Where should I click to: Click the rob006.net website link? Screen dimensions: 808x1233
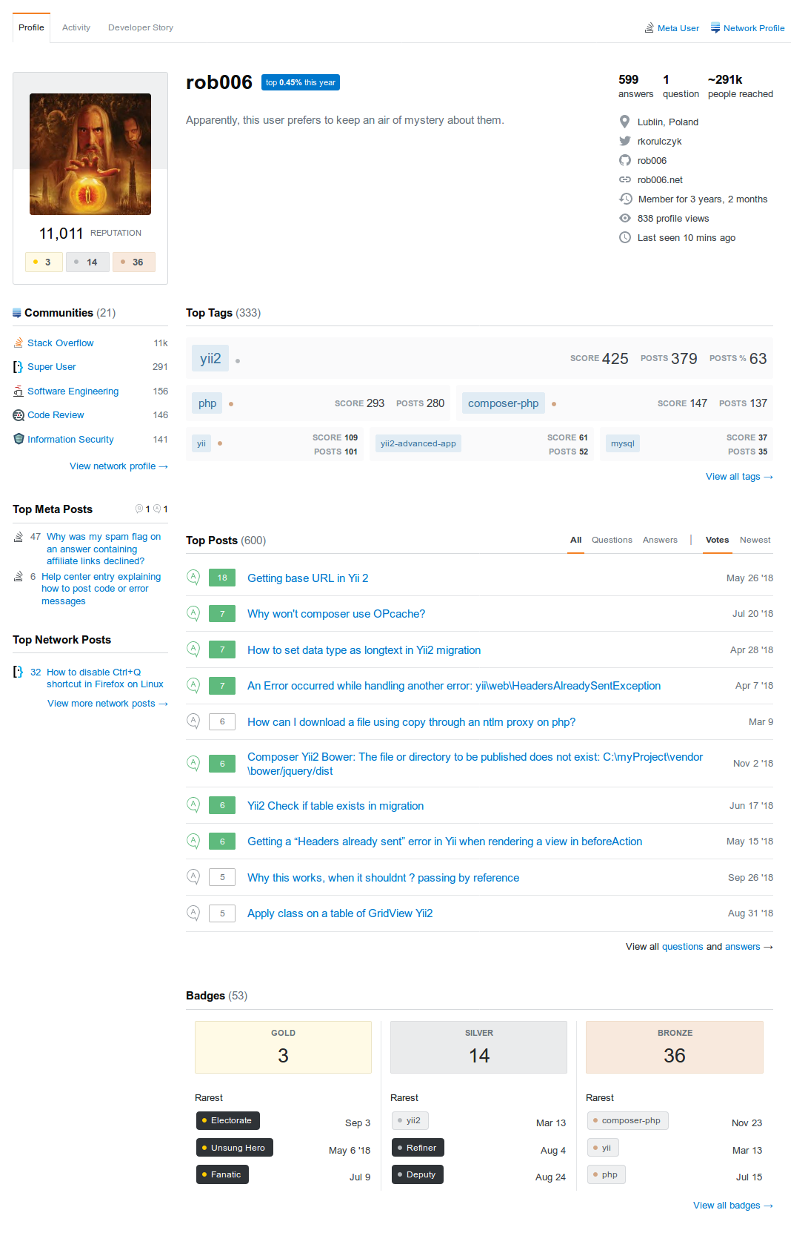659,180
